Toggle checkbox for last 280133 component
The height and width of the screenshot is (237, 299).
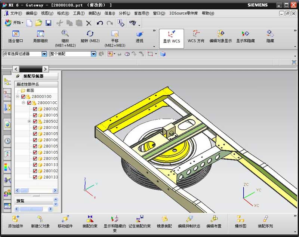[35, 177]
